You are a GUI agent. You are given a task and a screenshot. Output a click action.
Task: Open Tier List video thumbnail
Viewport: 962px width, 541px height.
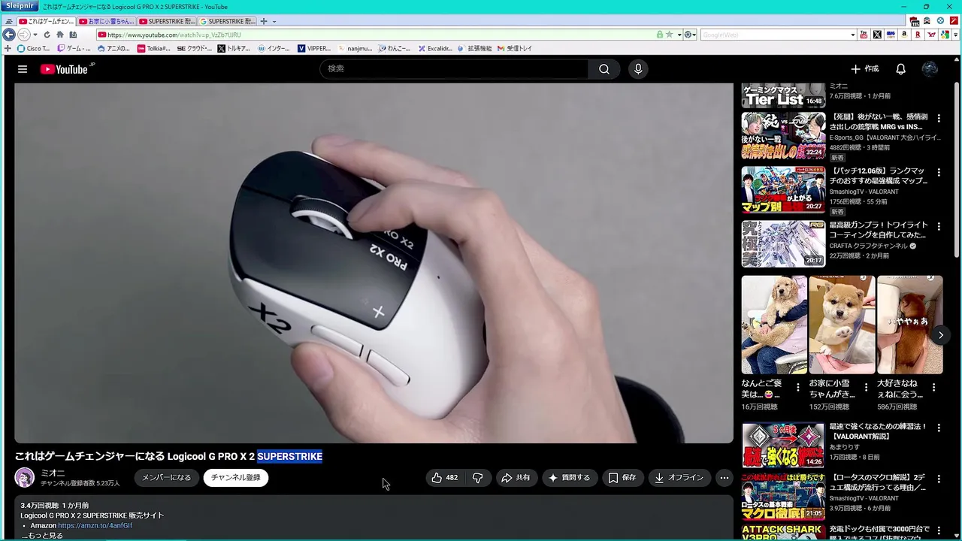tap(783, 96)
